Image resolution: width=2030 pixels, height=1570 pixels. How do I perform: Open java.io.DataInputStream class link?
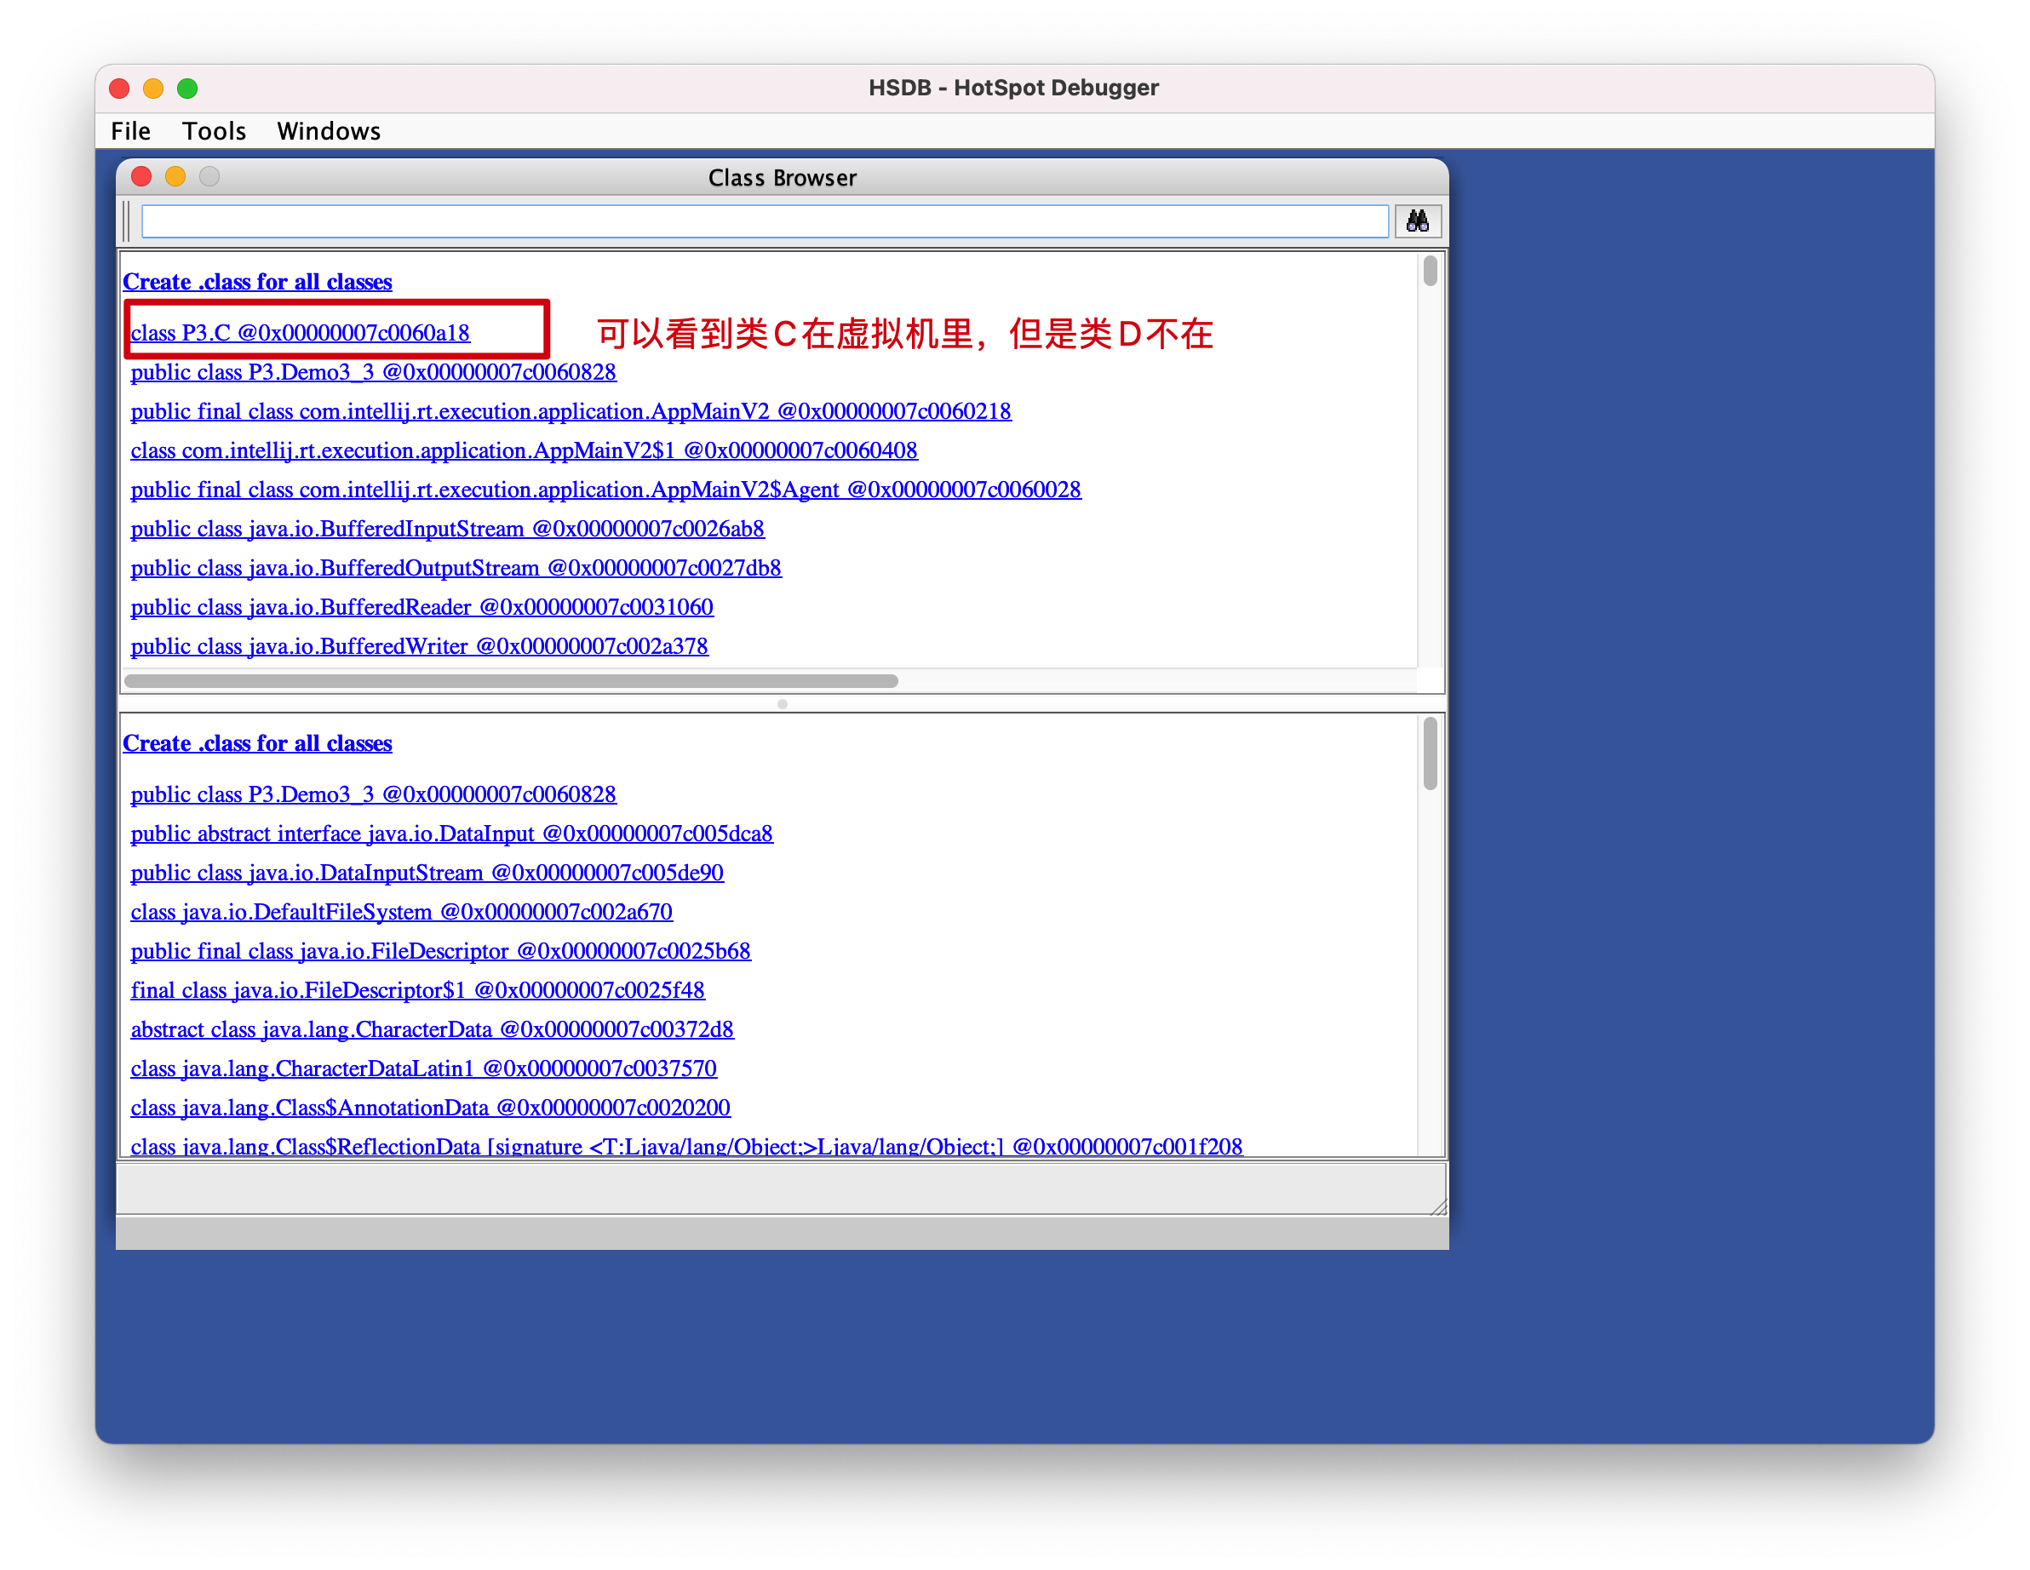(426, 873)
